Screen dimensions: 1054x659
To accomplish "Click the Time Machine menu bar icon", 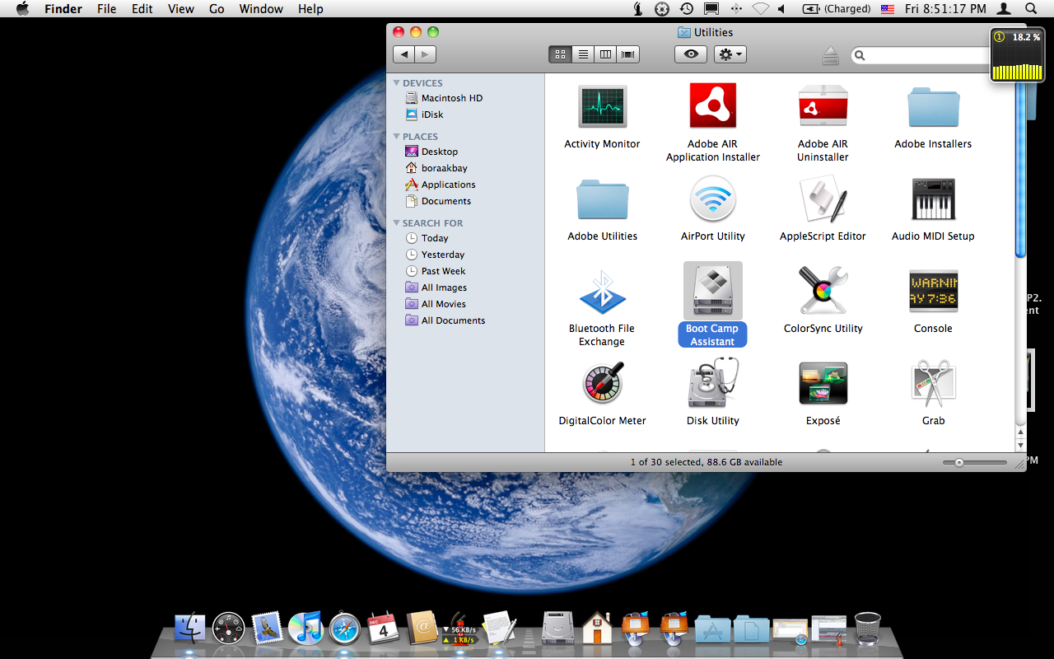I will [x=686, y=8].
